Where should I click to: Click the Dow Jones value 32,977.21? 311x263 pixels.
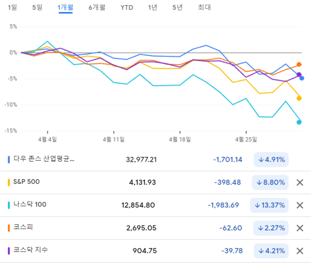click(141, 159)
